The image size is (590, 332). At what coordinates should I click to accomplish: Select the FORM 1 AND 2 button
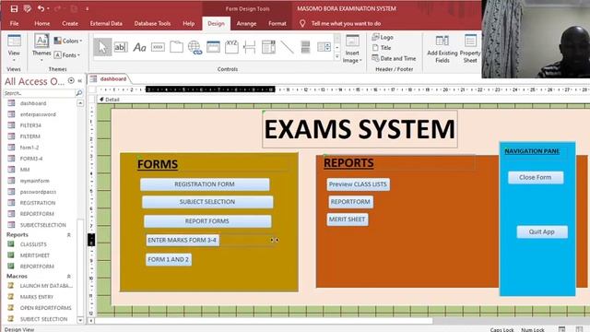coord(169,260)
